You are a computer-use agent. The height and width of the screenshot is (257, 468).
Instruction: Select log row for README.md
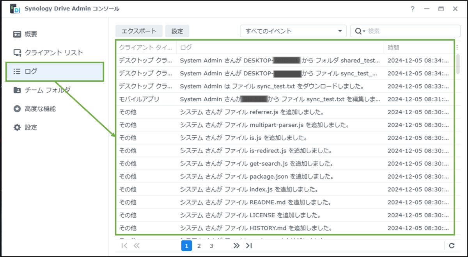[285, 202]
